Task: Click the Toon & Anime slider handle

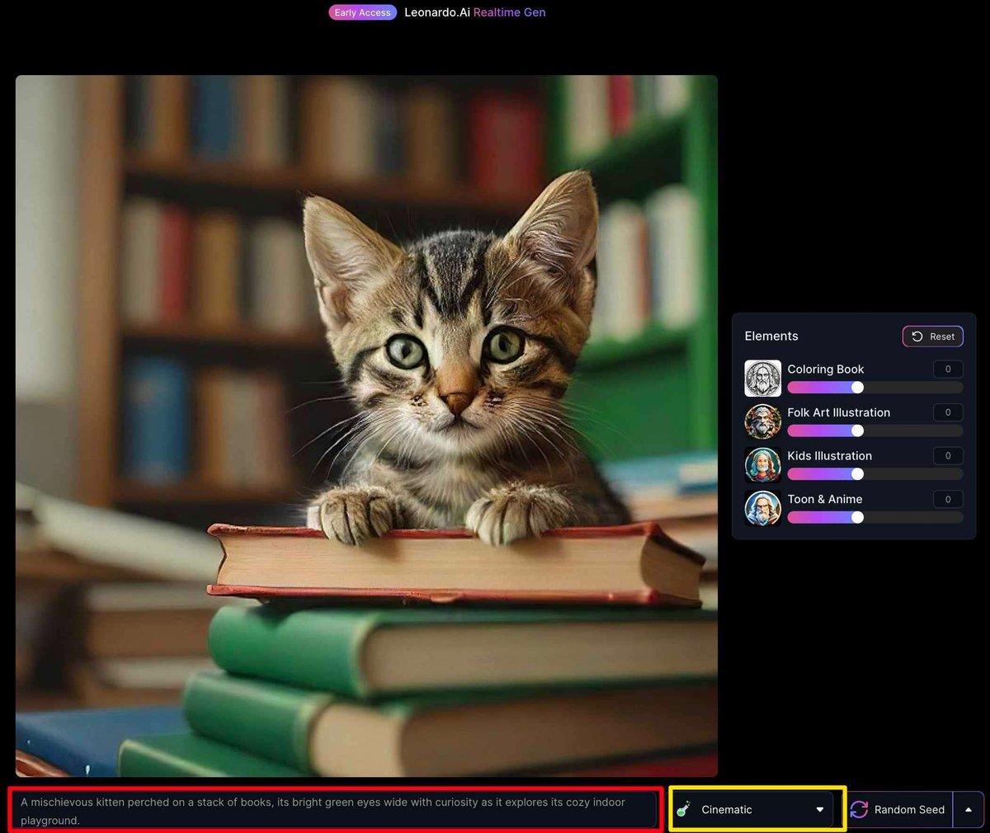Action: click(x=857, y=517)
